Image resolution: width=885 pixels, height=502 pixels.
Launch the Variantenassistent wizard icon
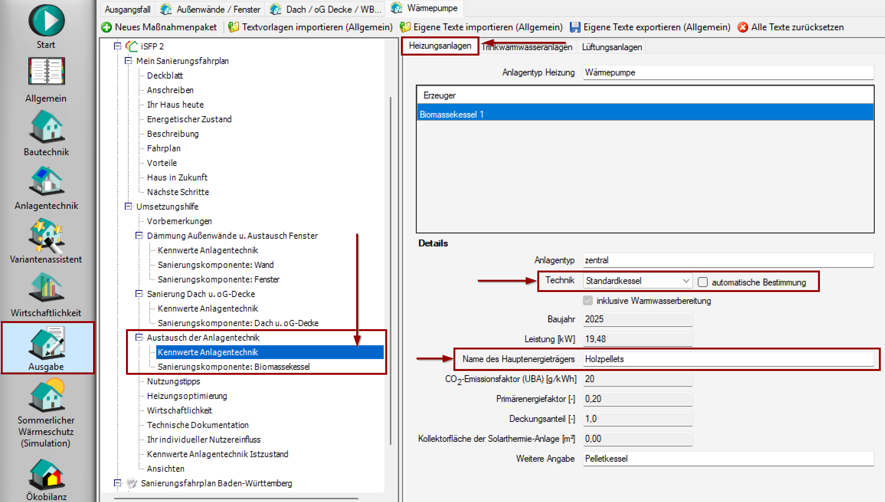click(46, 235)
